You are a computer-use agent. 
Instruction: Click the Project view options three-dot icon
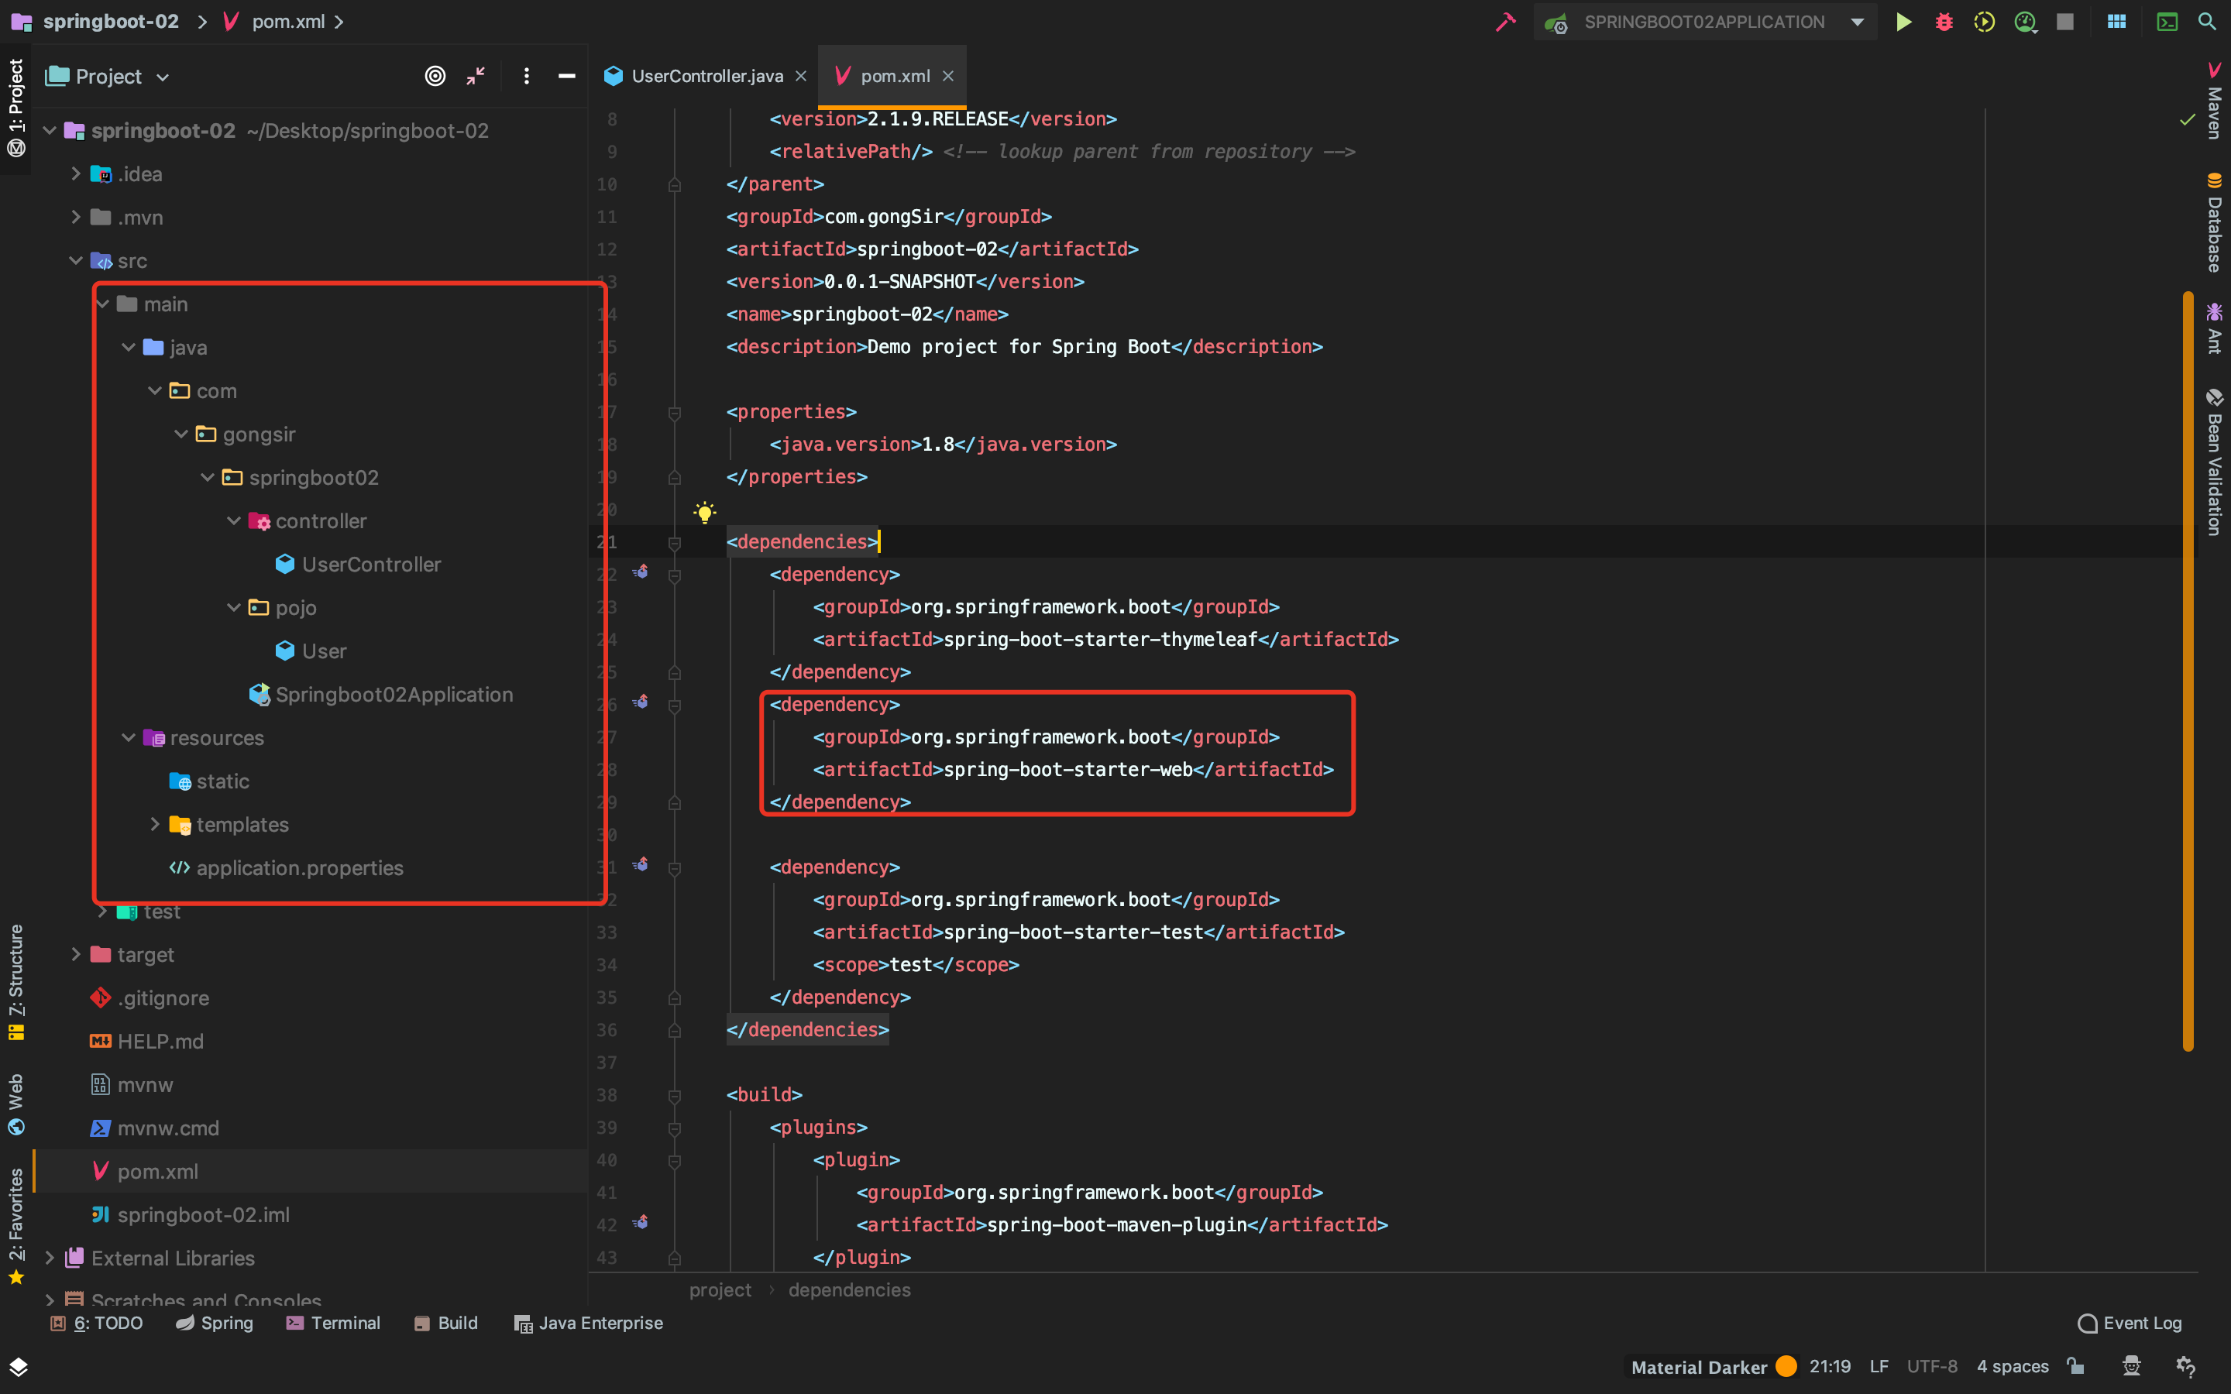[x=527, y=77]
